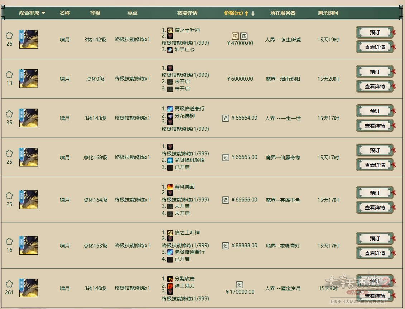Sort price descending with the down arrow
This screenshot has width=405, height=309.
point(253,14)
